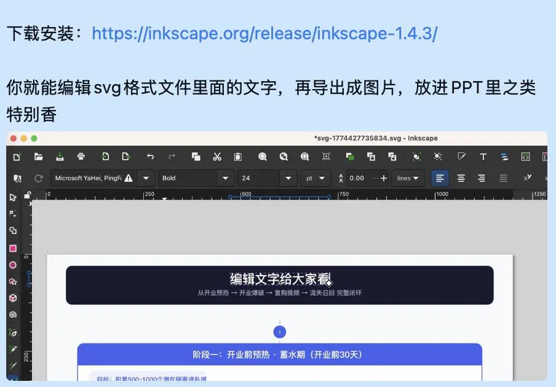Select the Ellipse circle tool
556x387 pixels.
click(x=13, y=265)
